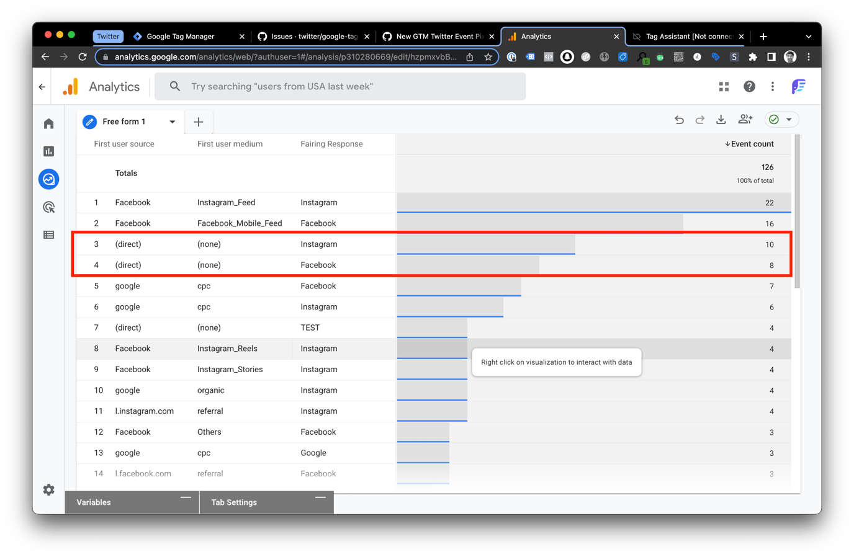Open a new browser tab
The height and width of the screenshot is (557, 854).
(x=763, y=37)
